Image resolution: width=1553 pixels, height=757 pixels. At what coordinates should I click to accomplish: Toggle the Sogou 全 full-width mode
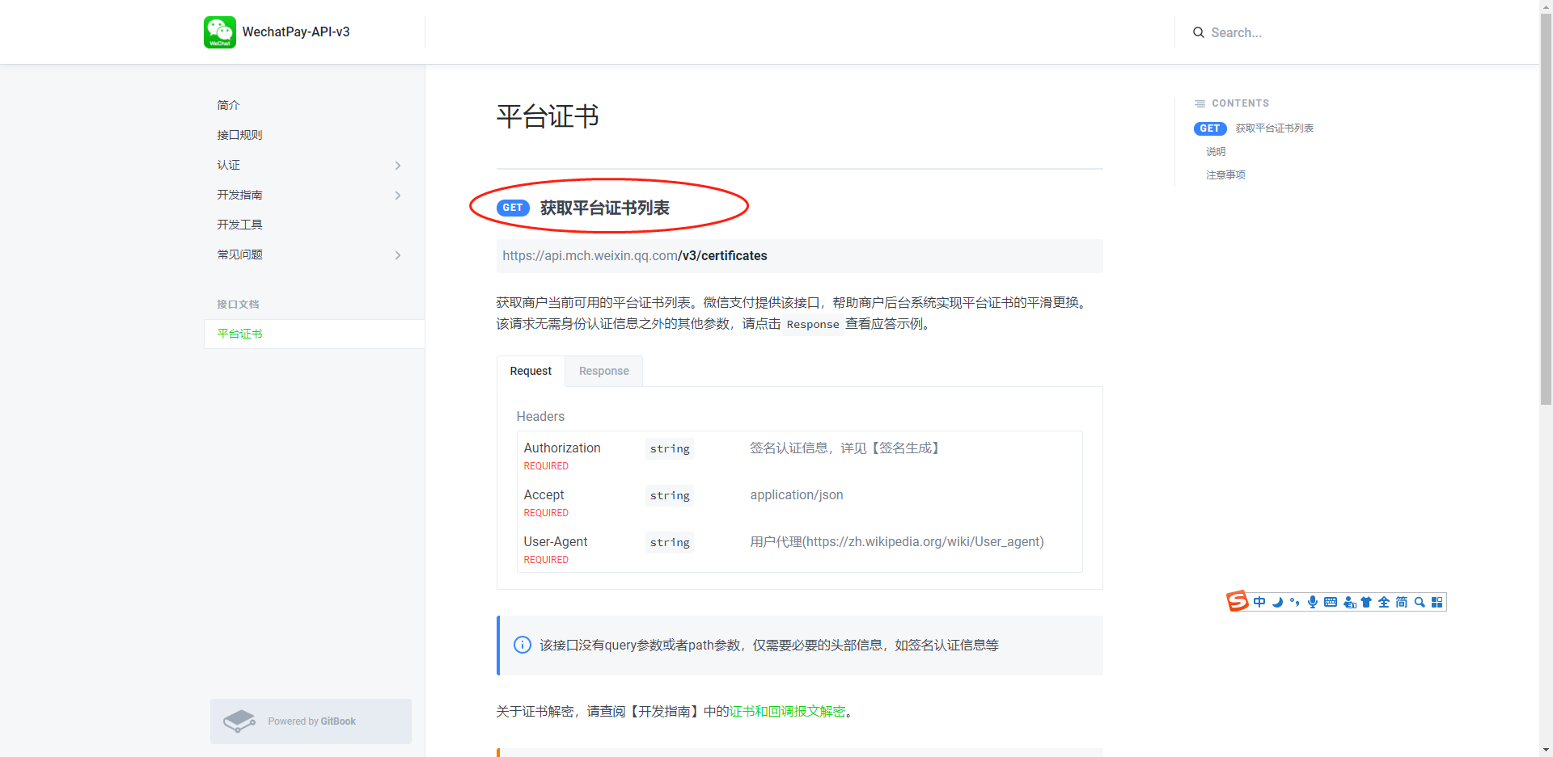1384,602
